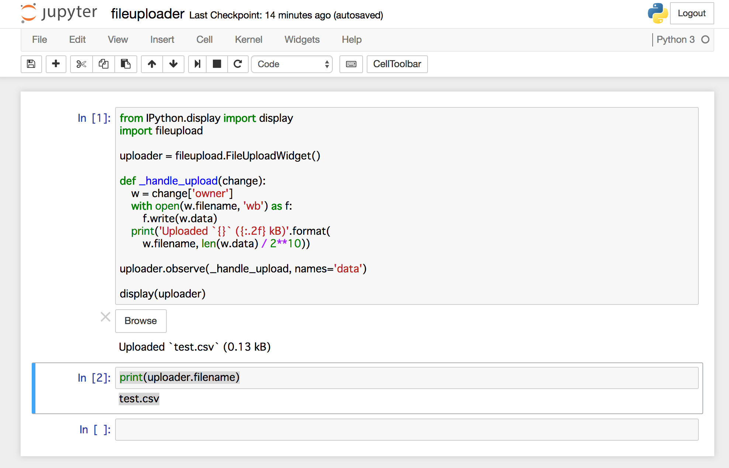Click the Python logo icon
Viewport: 729px width, 468px height.
click(x=658, y=13)
